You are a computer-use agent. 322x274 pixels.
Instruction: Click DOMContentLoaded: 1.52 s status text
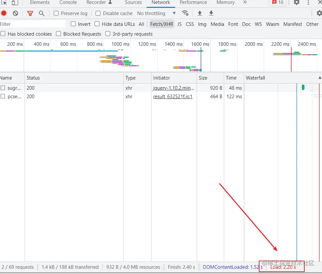click(x=233, y=267)
